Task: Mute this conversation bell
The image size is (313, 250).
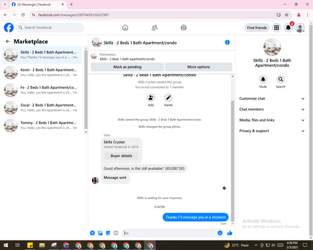Action: [x=263, y=80]
